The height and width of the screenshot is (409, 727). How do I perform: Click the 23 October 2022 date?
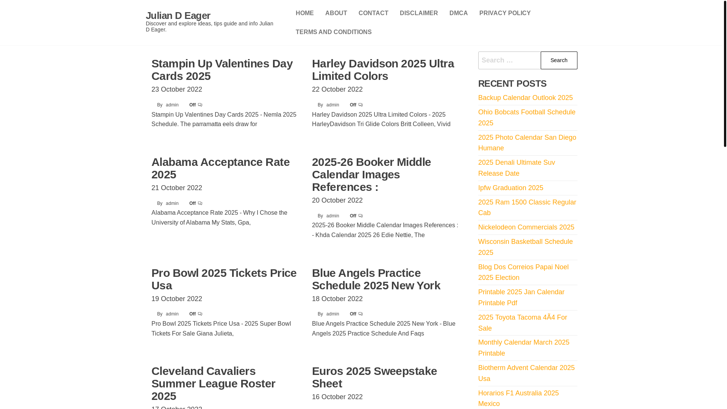click(x=177, y=89)
